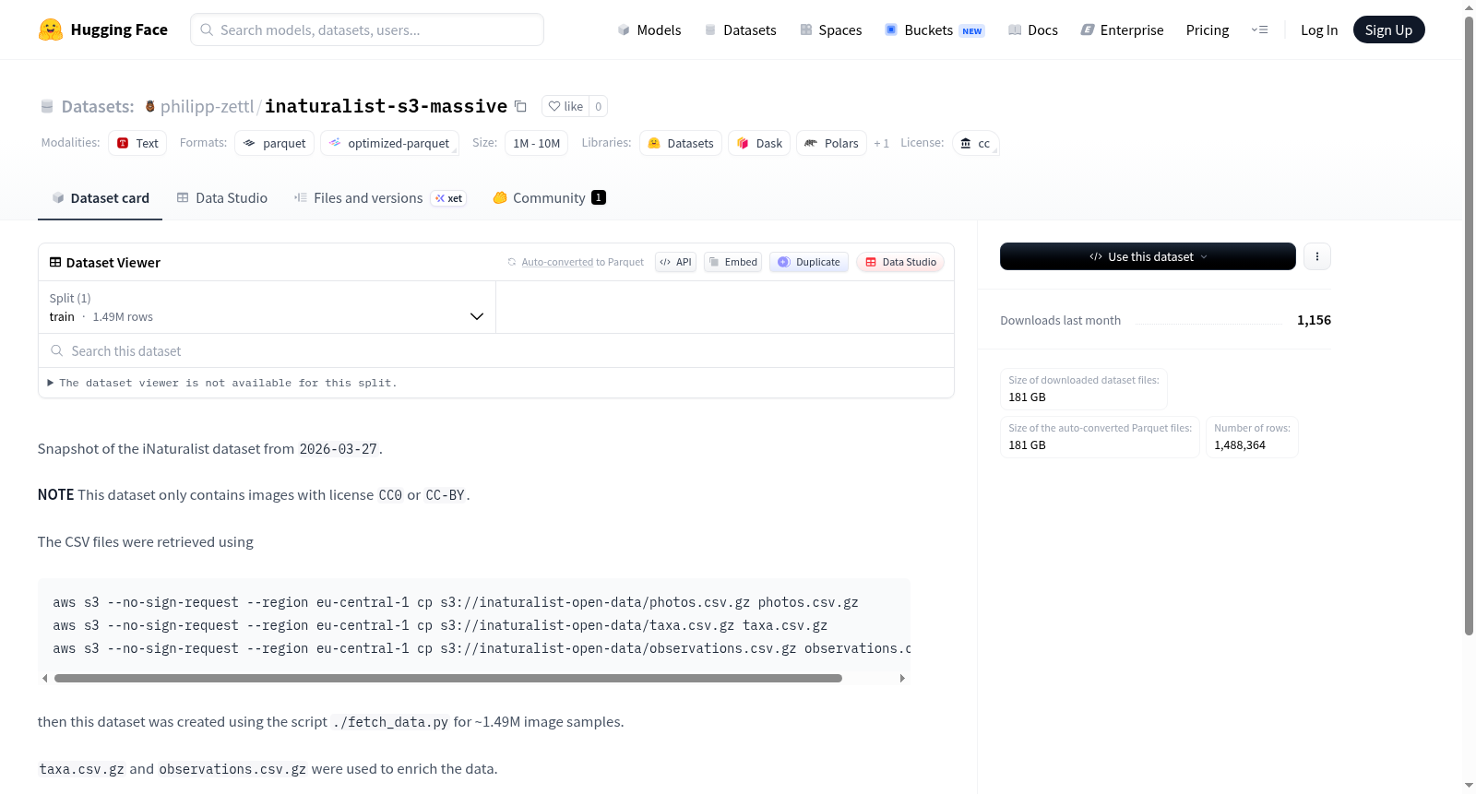Click the page vertical scrollbar
Image resolution: width=1476 pixels, height=794 pixels.
1469,325
